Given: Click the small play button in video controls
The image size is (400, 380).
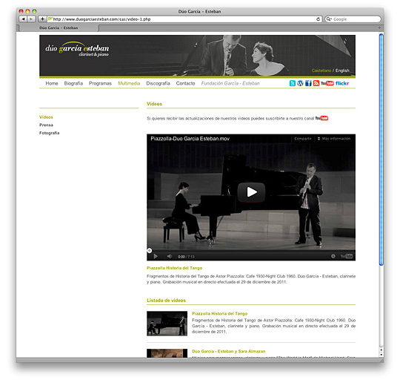Looking at the screenshot, I should coord(156,256).
